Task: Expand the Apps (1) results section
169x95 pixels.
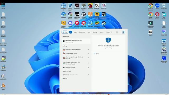Action: click(65, 78)
